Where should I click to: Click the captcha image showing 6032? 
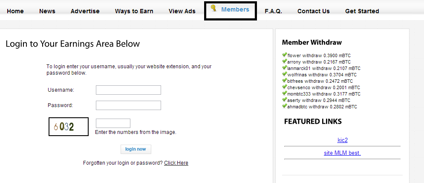click(x=69, y=126)
